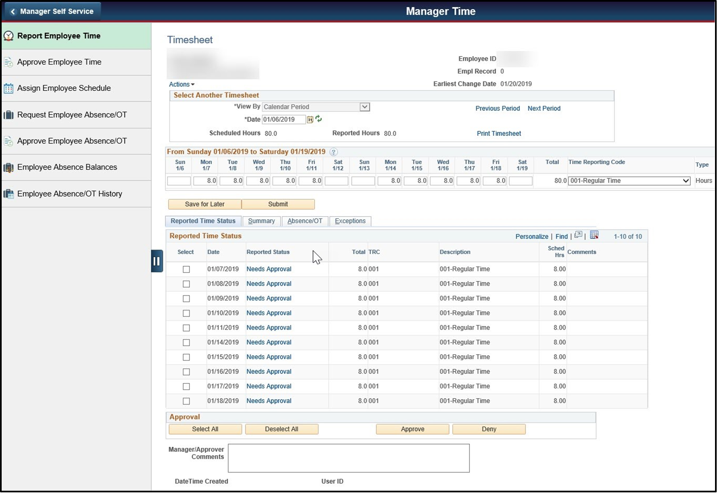
Task: Click the zoom grid pop-out icon
Action: [x=578, y=235]
